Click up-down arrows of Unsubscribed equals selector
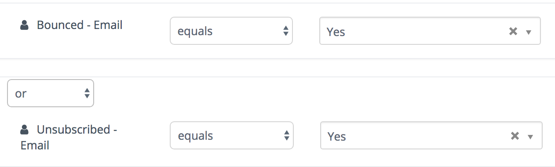The width and height of the screenshot is (555, 167). (287, 135)
